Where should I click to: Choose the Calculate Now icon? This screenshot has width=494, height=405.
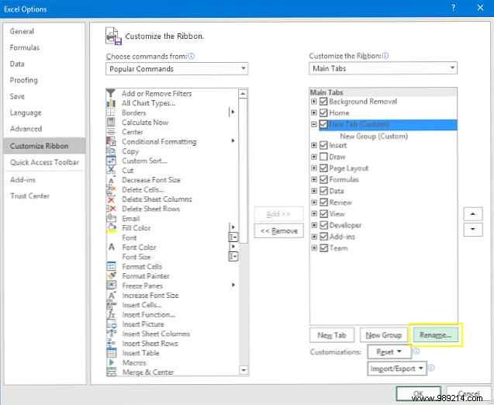click(x=111, y=123)
